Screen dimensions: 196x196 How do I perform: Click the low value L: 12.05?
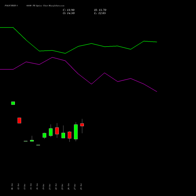click(100, 13)
